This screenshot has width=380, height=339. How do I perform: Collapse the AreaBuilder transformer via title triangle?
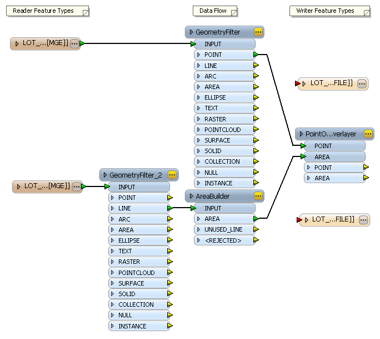pos(192,196)
